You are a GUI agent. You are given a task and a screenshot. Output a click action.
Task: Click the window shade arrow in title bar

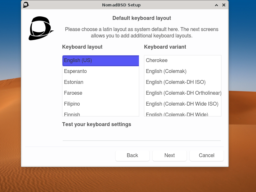(x=216, y=5)
